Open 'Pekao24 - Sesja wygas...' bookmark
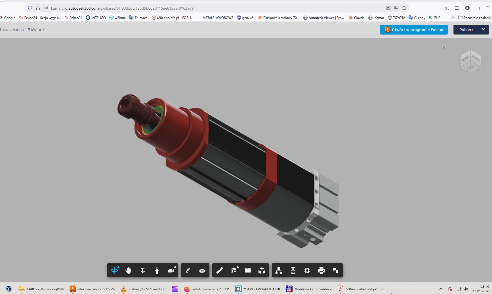Viewport: 492px width, 294px height. pos(40,18)
